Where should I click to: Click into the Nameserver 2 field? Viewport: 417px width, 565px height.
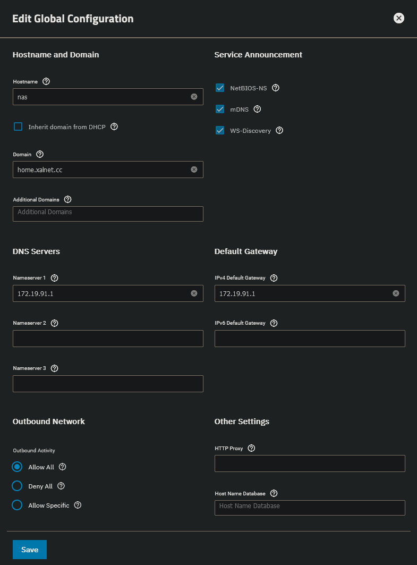tap(108, 339)
